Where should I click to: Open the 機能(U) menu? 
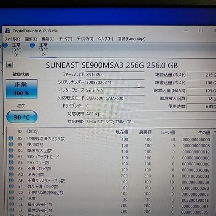[48, 39]
